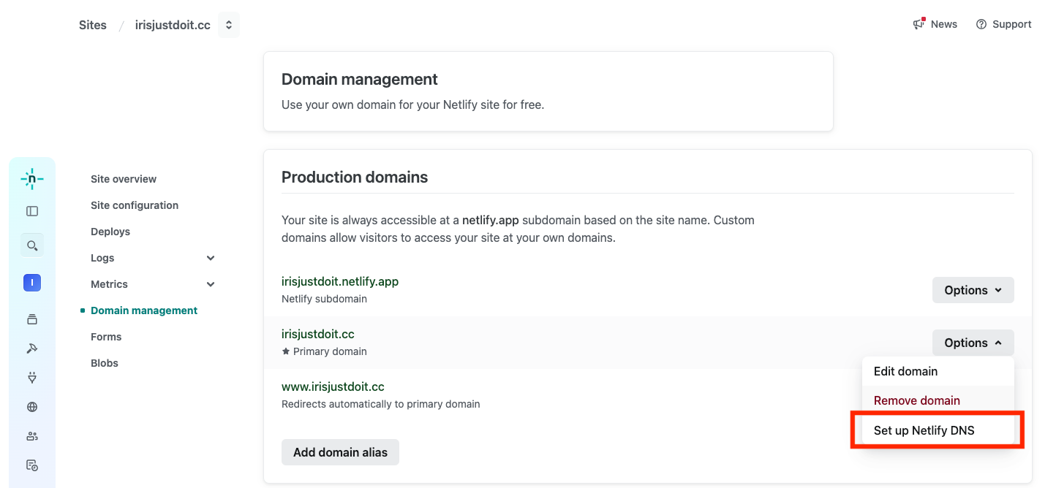Open the site switcher next to irisjustdoit.cc
The image size is (1056, 488).
point(229,25)
